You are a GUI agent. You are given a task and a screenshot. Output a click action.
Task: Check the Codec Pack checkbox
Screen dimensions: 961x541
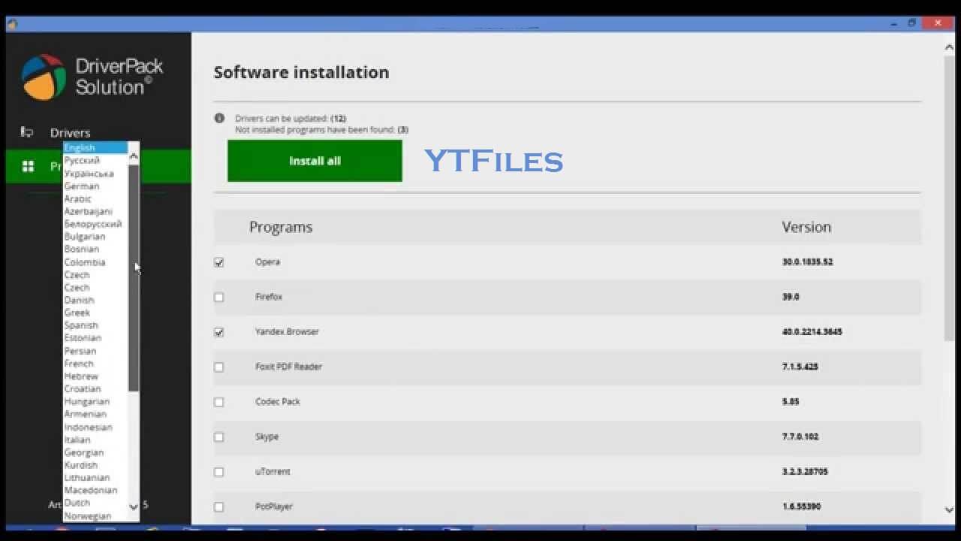218,402
